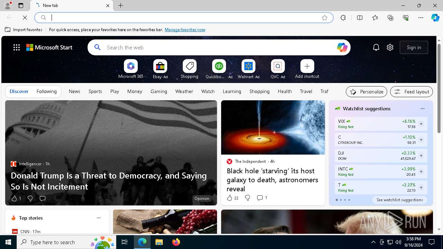The height and width of the screenshot is (249, 443).
Task: Open comments on the Donald Trump article
Action: click(43, 199)
